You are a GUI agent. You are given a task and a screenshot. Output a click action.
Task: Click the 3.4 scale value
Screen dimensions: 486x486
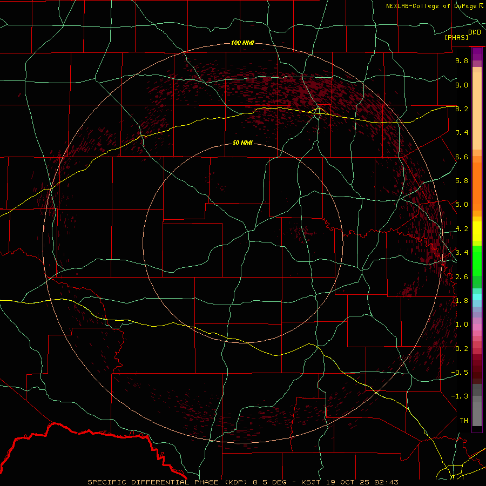click(x=462, y=253)
